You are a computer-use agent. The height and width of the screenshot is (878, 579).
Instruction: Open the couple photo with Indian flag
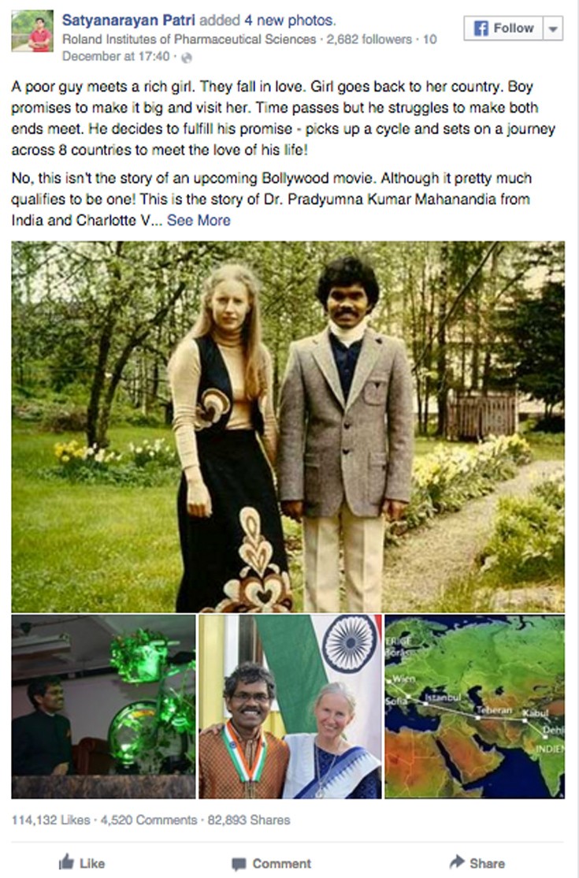[291, 707]
